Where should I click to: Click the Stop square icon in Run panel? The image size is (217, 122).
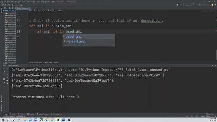tap(4, 79)
